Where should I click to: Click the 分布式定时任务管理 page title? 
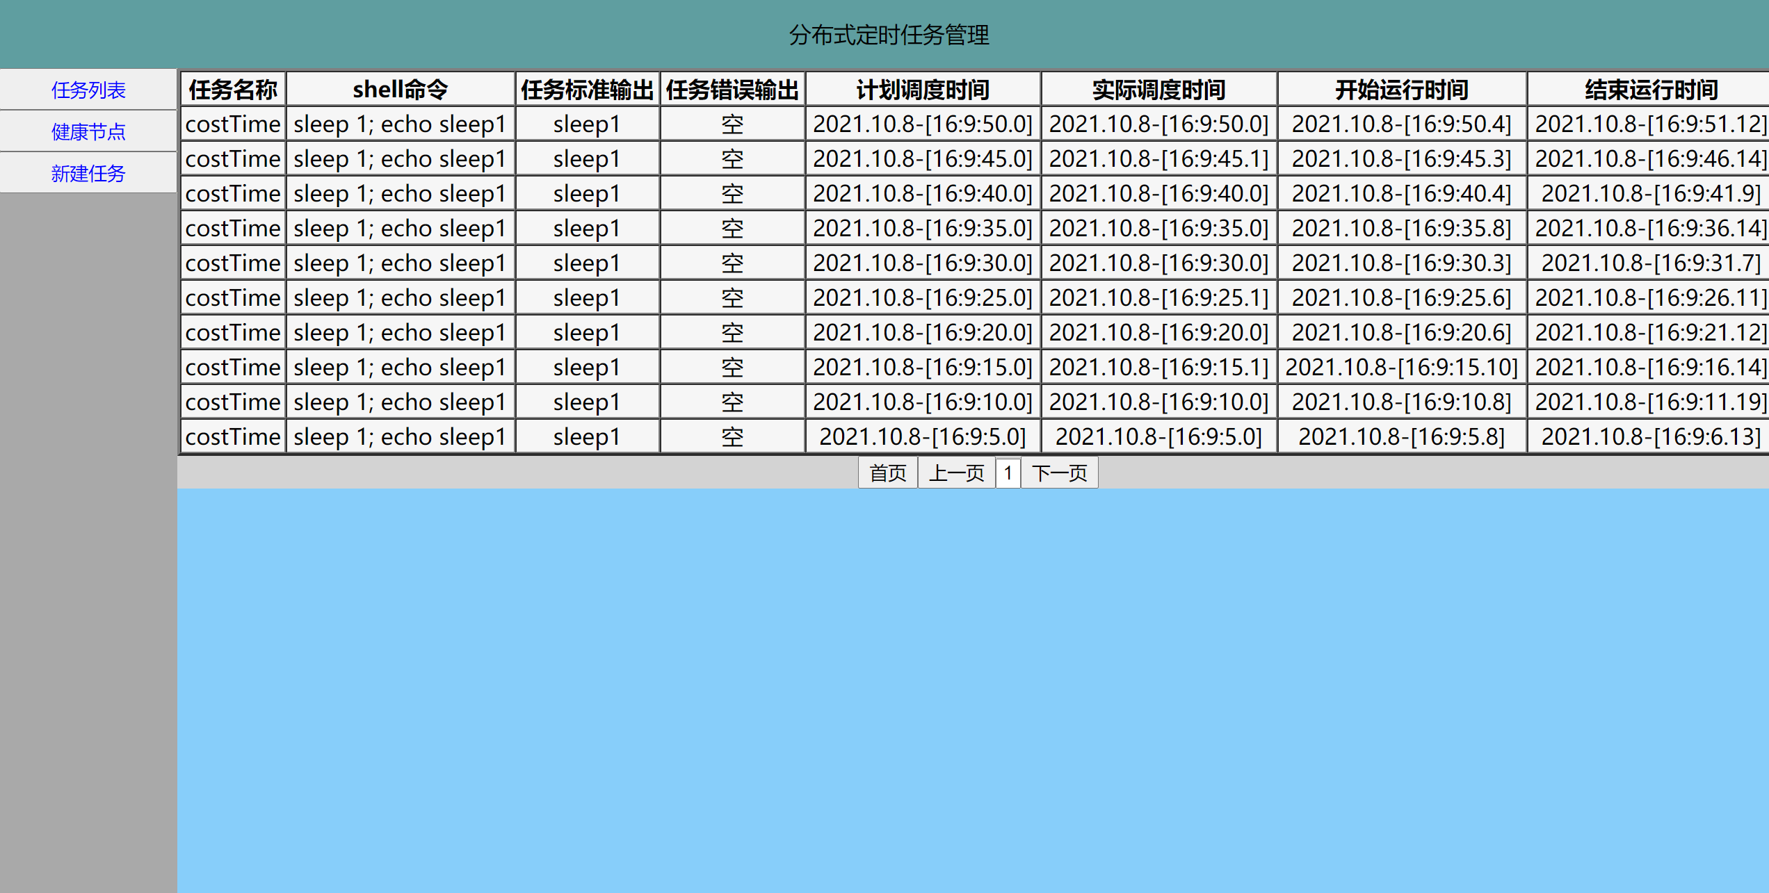pyautogui.click(x=889, y=35)
